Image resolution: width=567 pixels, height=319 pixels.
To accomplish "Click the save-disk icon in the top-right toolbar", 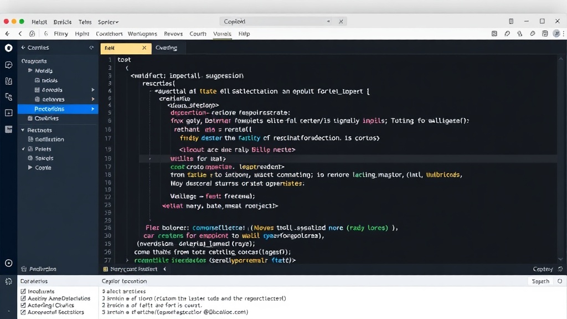I will click(545, 34).
